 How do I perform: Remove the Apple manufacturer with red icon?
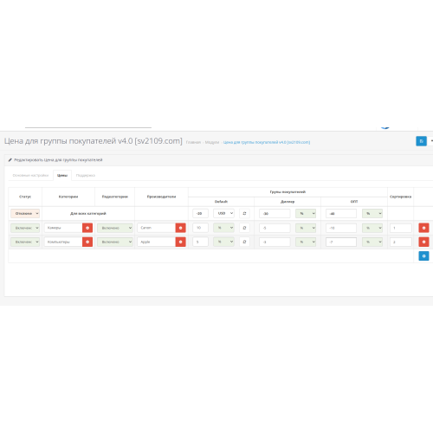(180, 242)
